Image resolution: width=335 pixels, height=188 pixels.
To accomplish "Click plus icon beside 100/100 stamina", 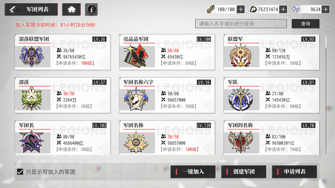I will (x=241, y=9).
